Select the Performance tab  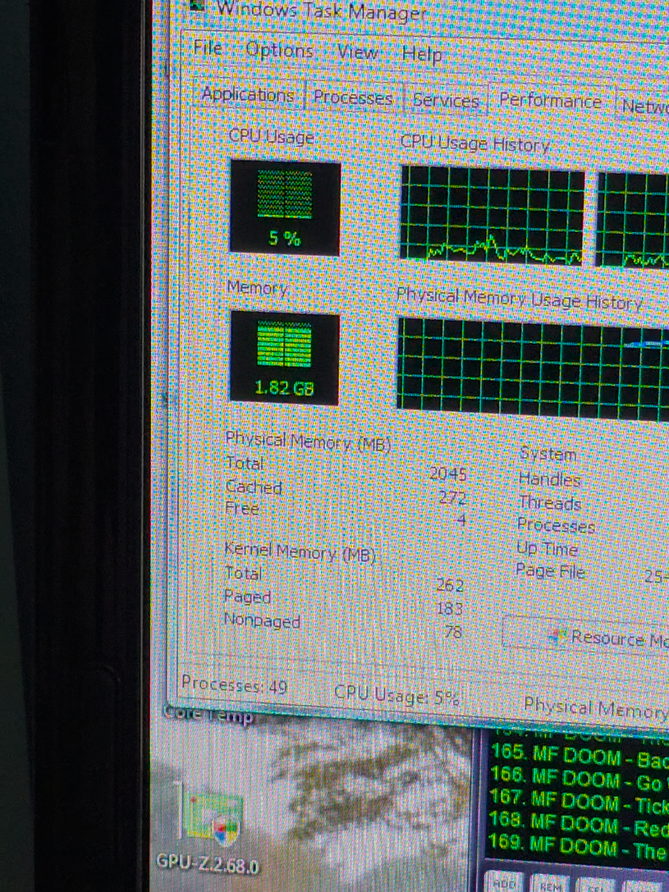pos(550,100)
